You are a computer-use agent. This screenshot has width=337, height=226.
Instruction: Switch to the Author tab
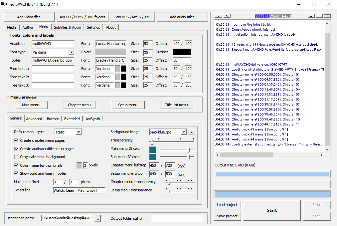(x=28, y=27)
